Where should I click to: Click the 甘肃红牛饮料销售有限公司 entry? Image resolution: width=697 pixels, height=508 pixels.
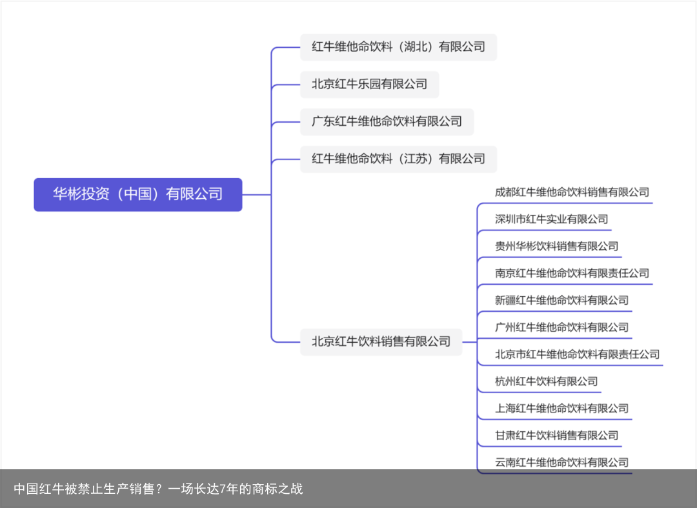556,436
